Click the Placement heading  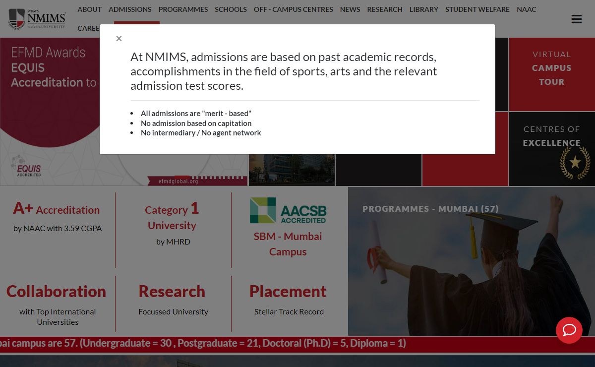288,291
